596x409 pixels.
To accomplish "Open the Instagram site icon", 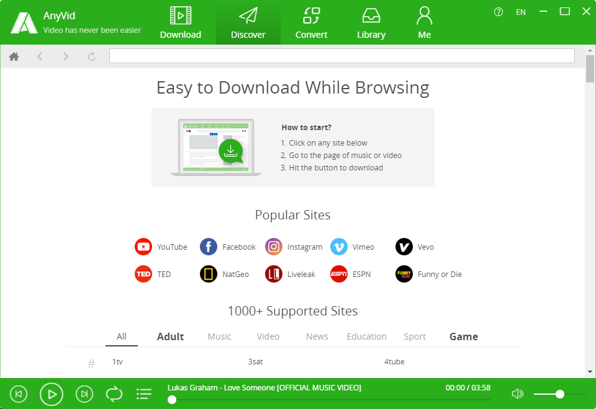I will 274,247.
